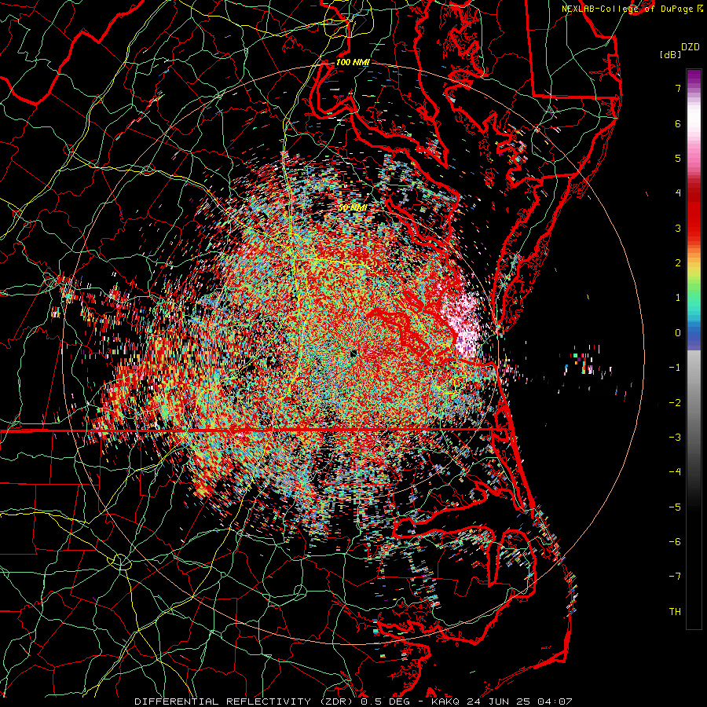Screen dimensions: 707x707
Task: Pick the red band on the color bar
Action: 694,217
